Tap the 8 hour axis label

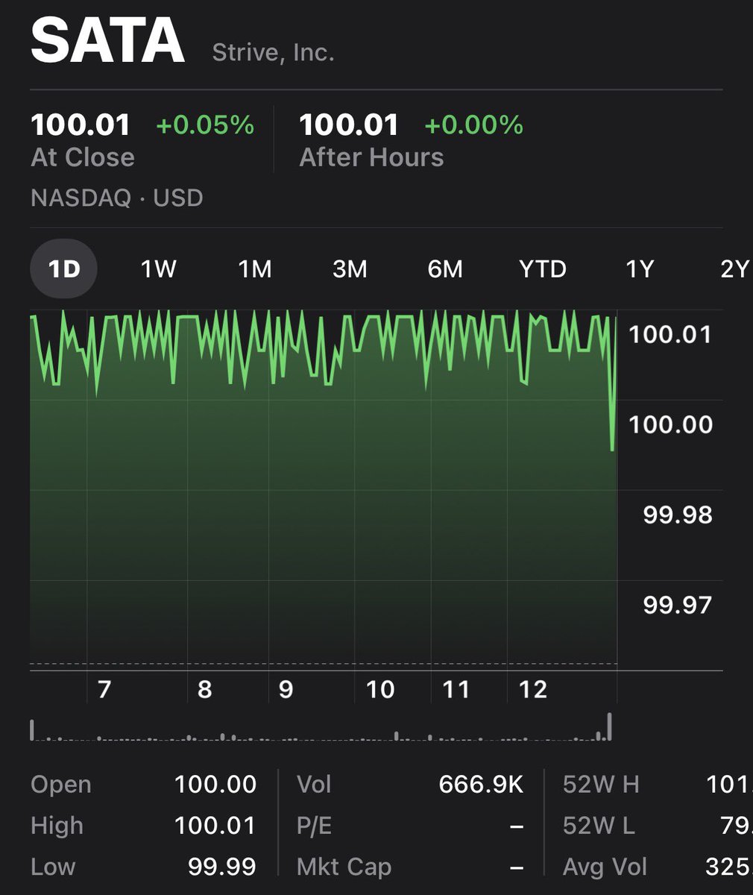204,689
